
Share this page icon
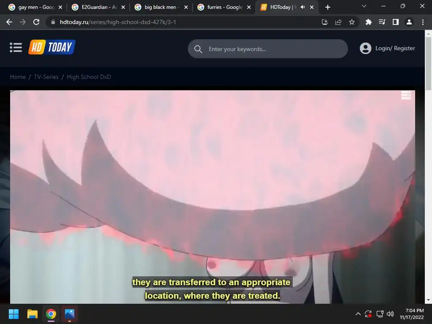[x=338, y=22]
